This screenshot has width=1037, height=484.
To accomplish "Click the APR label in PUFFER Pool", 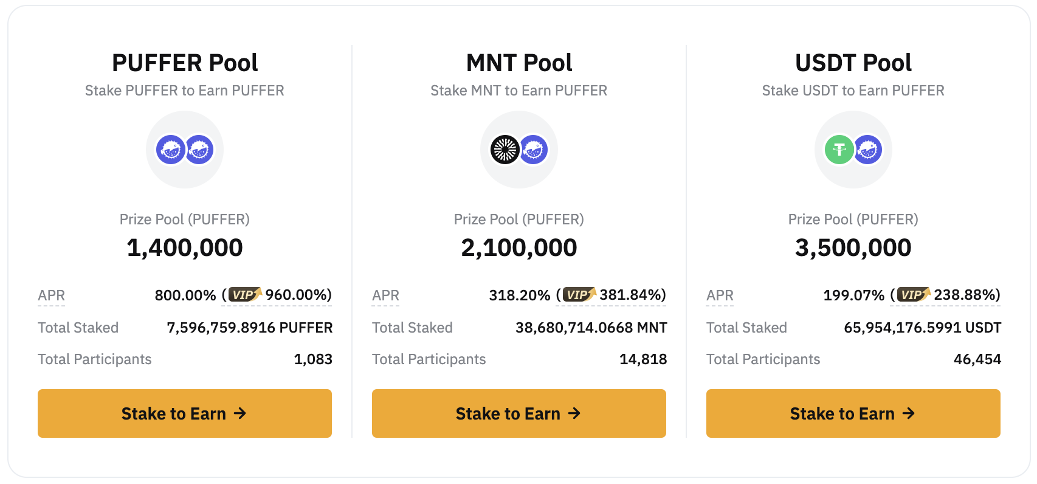I will point(51,296).
